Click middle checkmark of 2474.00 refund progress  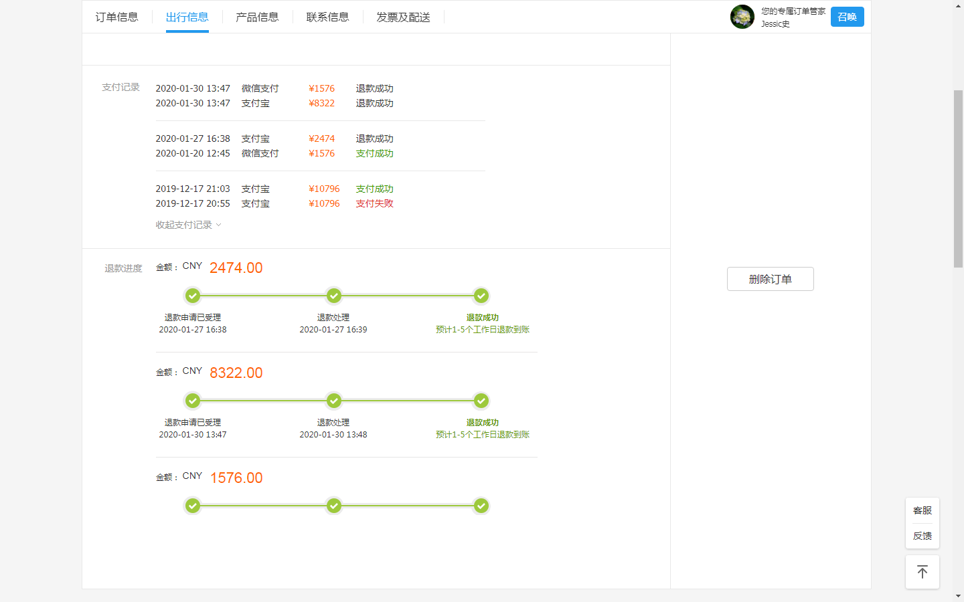(333, 296)
